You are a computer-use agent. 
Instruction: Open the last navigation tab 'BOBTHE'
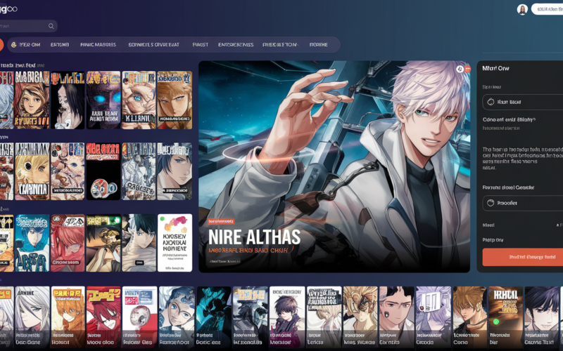(319, 45)
